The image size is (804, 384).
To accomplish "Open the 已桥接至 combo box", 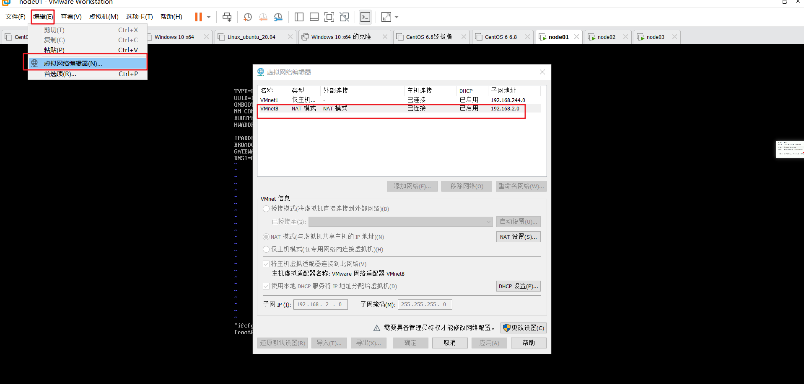I will 400,222.
